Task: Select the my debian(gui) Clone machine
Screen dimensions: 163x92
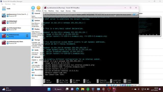Action: pos(15,29)
